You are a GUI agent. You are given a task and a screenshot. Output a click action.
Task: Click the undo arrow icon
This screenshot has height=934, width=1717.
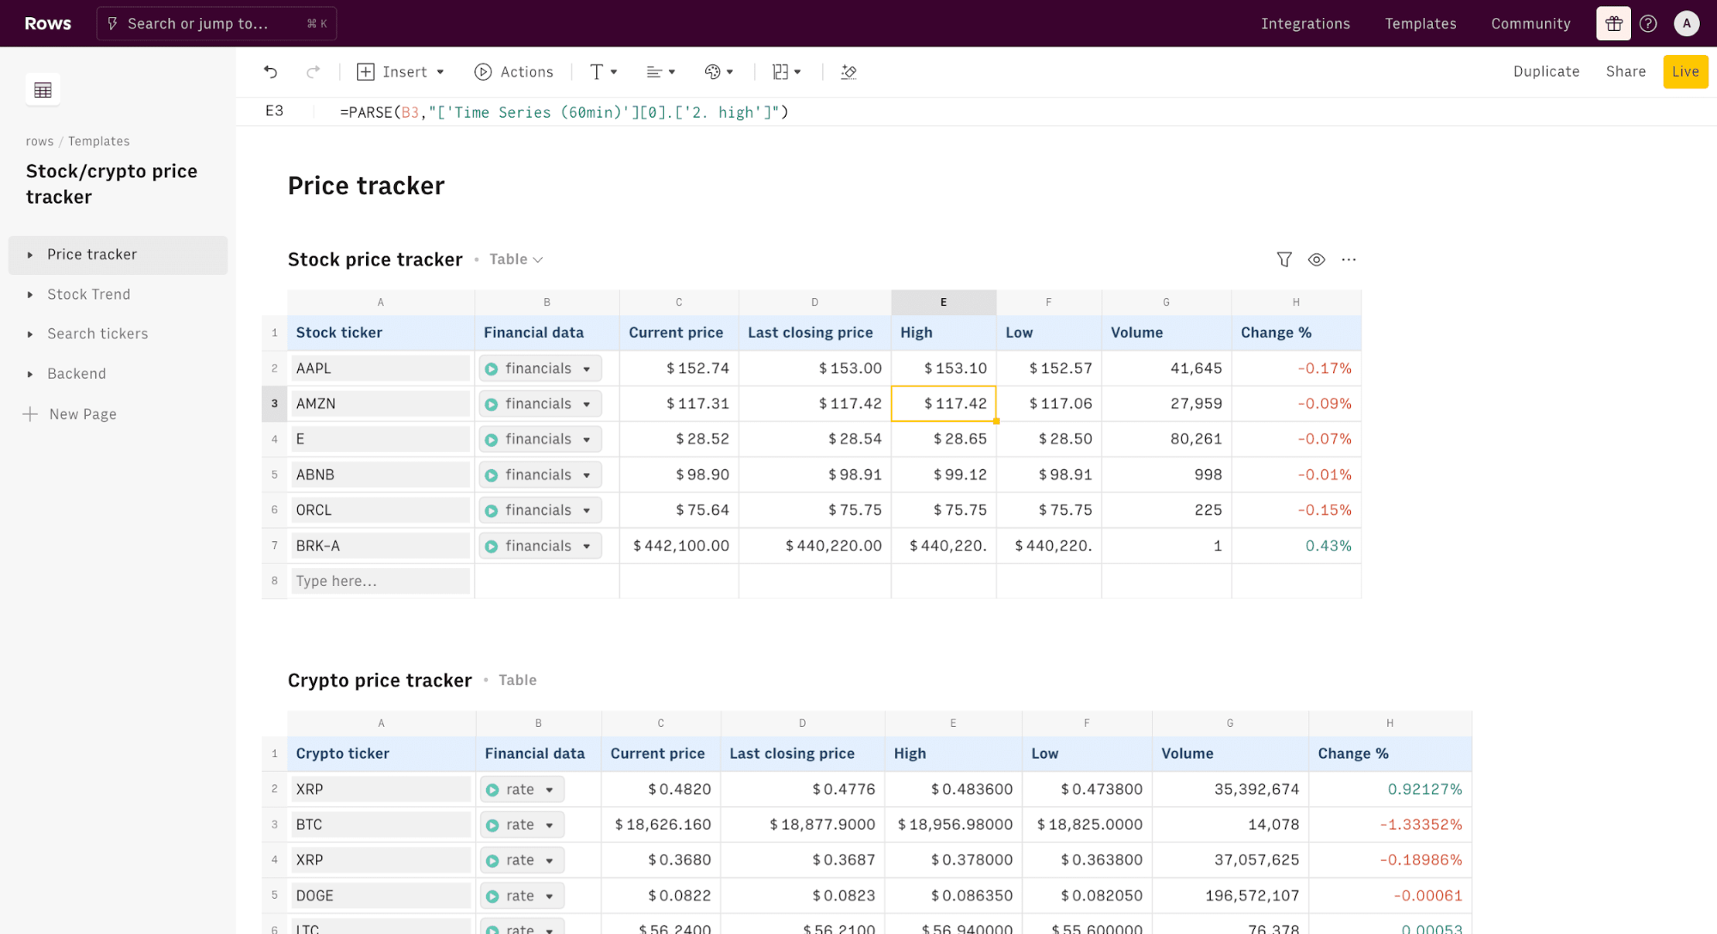pos(271,72)
